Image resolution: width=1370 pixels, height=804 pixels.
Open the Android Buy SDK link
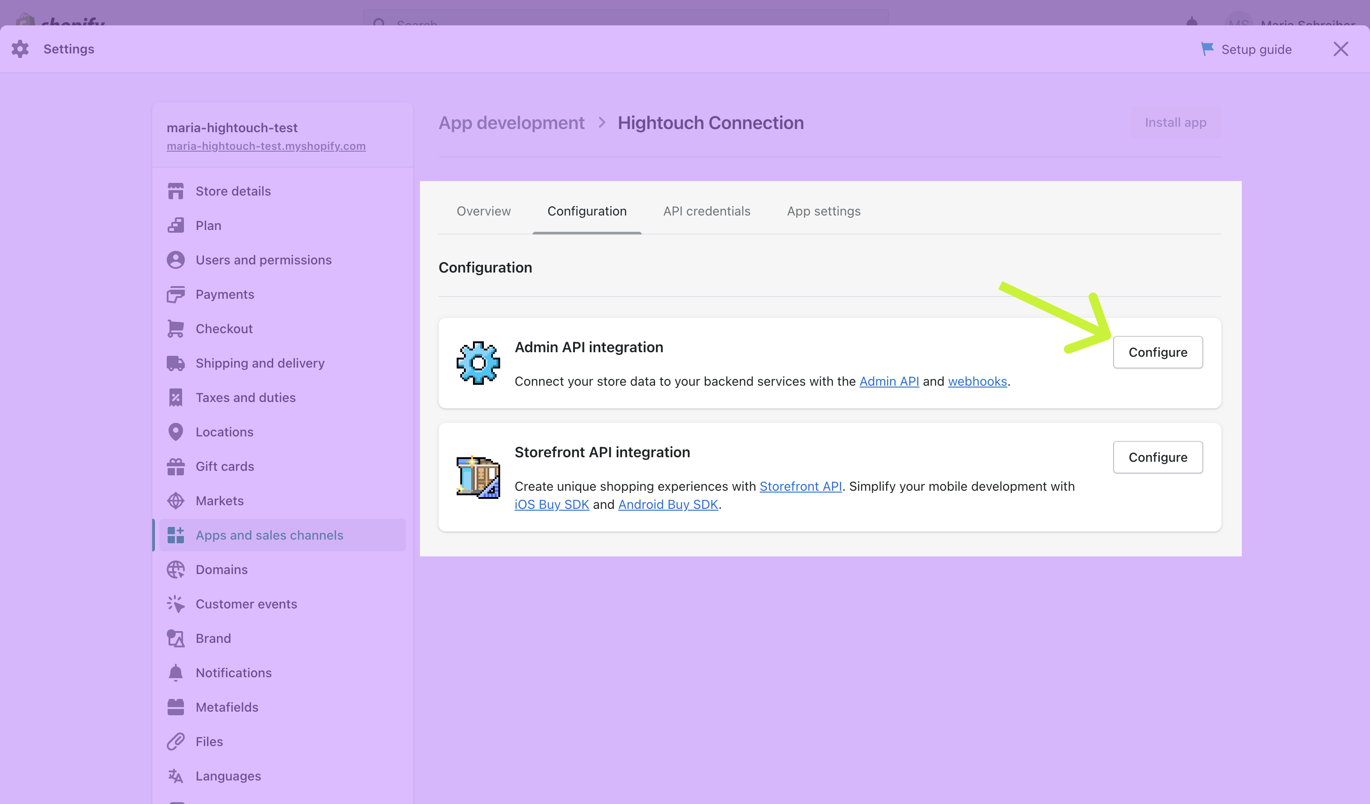[668, 504]
